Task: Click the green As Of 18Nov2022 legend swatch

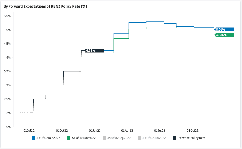Action: pos(69,138)
